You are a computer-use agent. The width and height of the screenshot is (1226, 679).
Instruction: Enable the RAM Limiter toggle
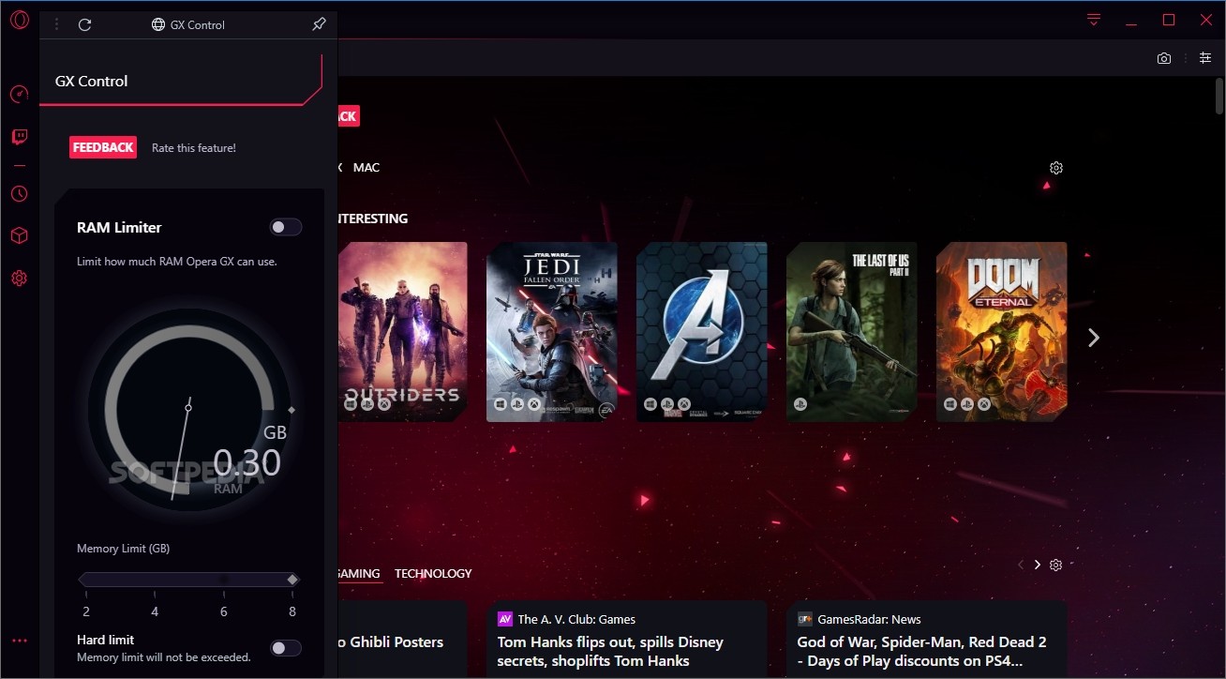tap(286, 227)
